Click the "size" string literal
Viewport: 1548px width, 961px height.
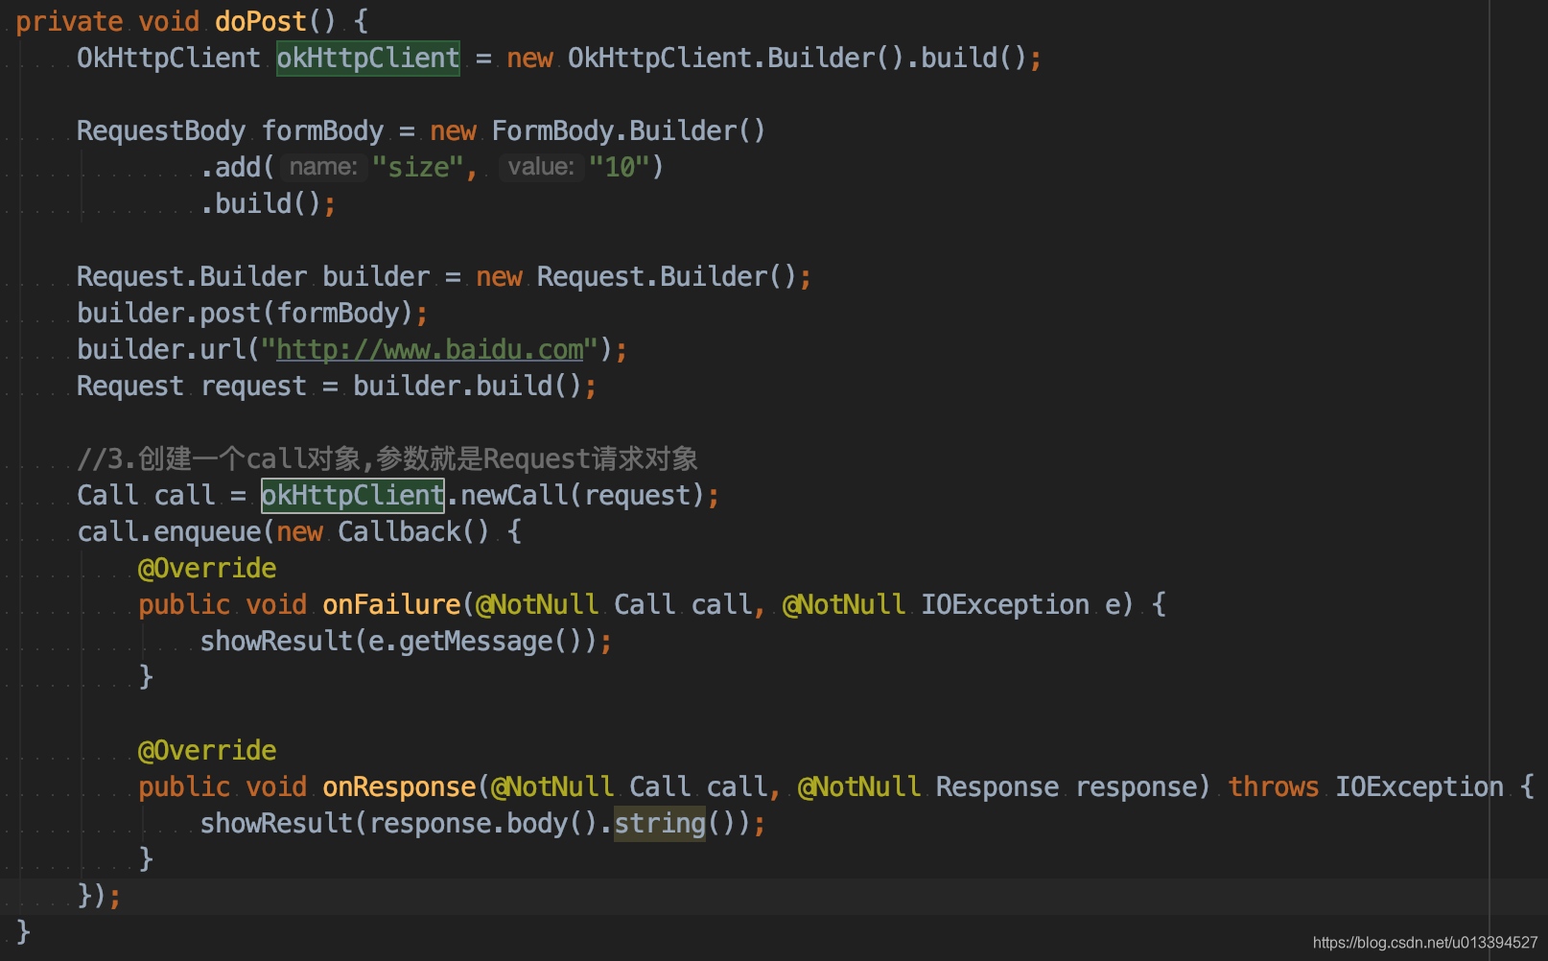point(418,167)
